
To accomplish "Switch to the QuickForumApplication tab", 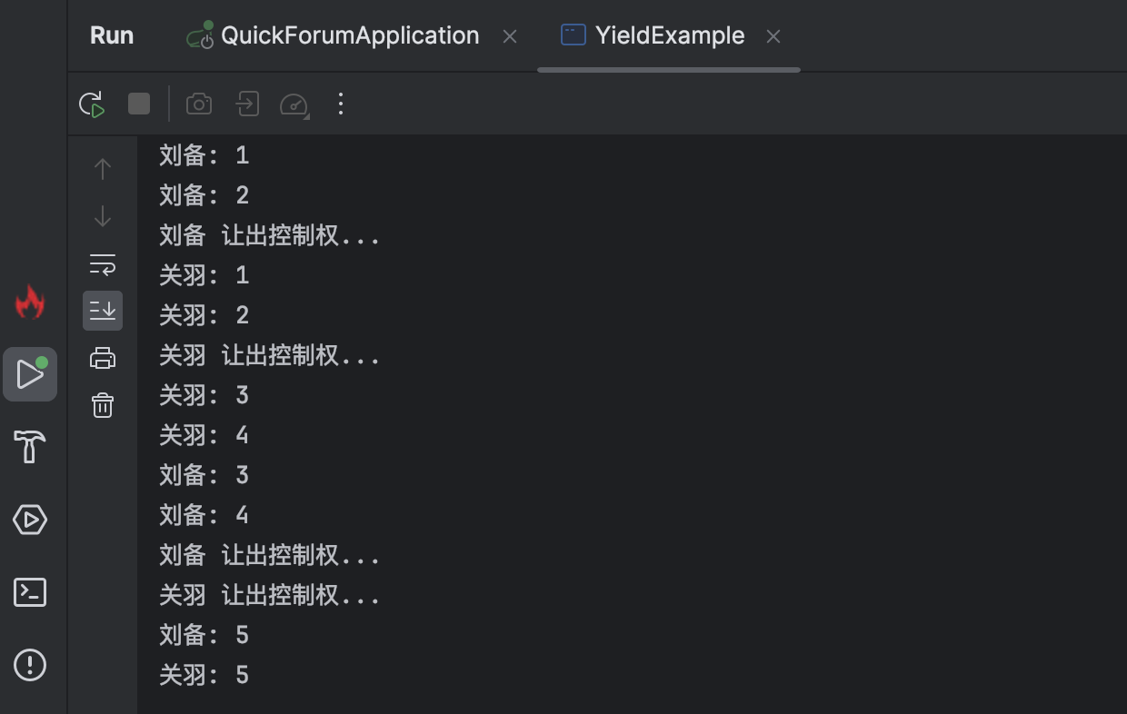I will click(349, 36).
